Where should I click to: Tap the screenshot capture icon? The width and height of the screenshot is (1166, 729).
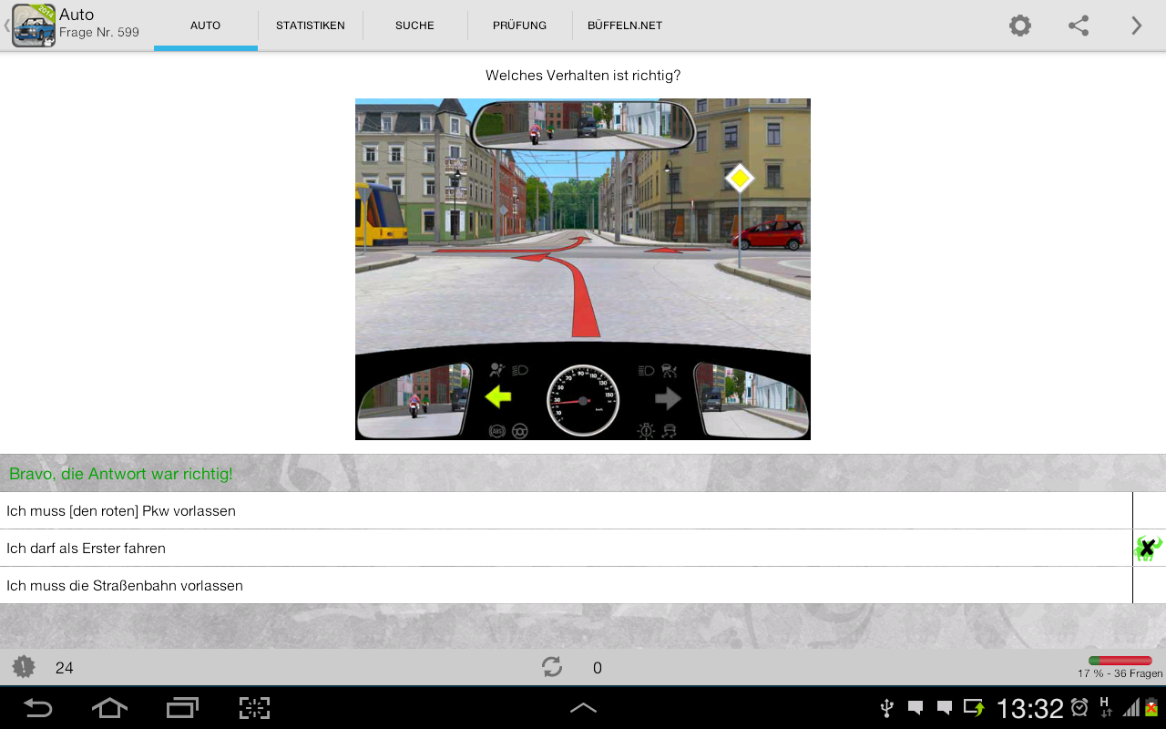point(255,708)
